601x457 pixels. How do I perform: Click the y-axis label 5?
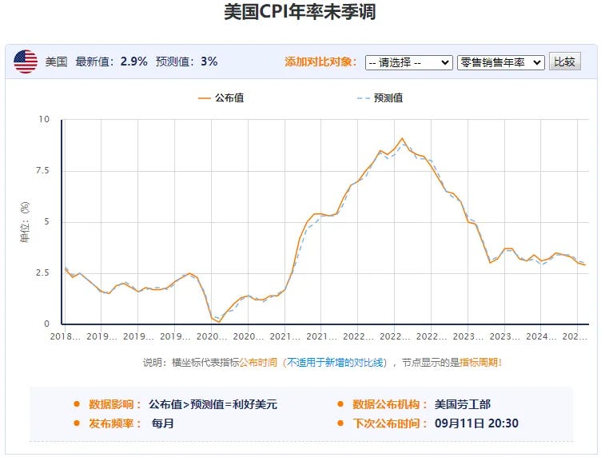pos(47,222)
